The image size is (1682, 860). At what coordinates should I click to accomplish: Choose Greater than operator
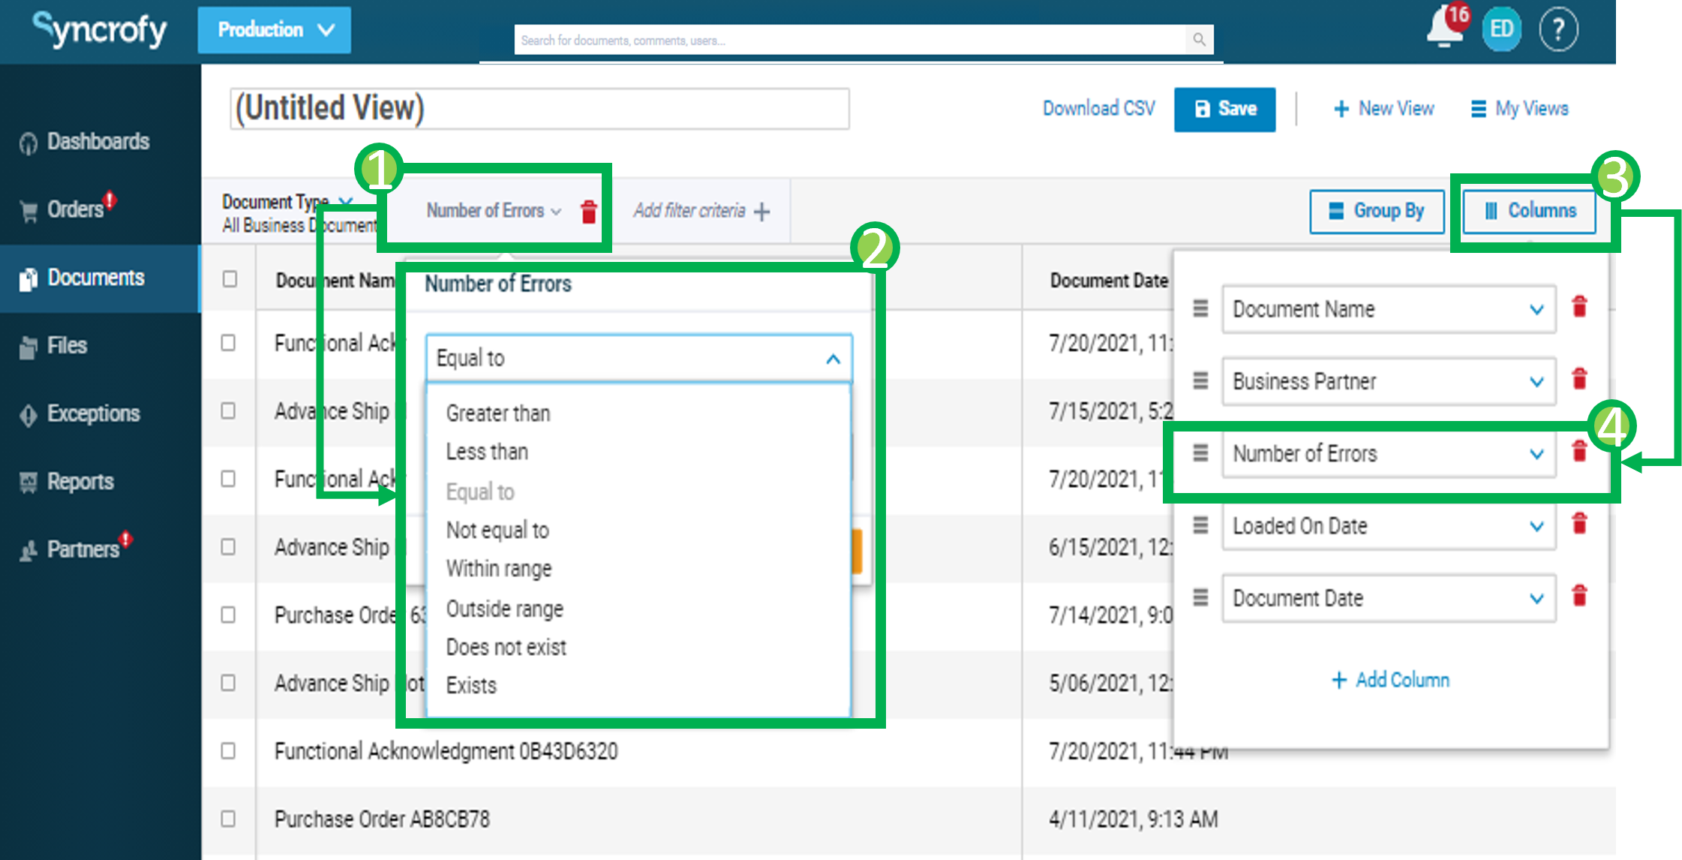498,413
